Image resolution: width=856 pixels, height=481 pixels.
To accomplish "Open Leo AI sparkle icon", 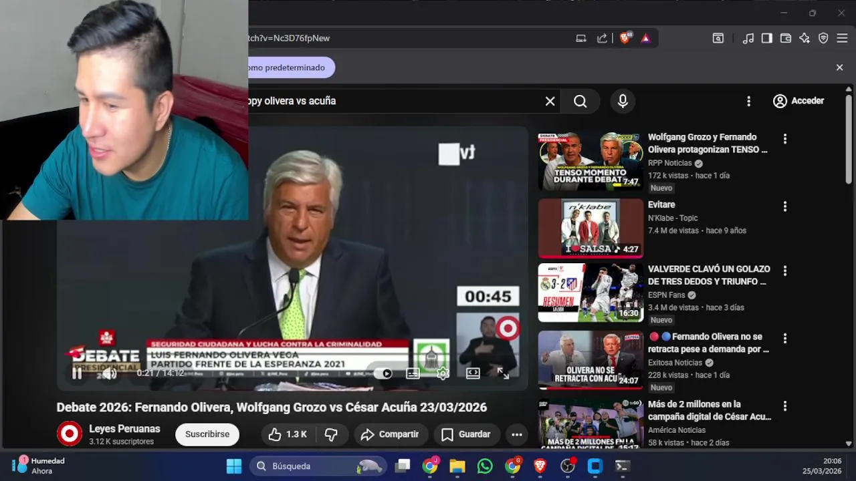I will [x=805, y=38].
